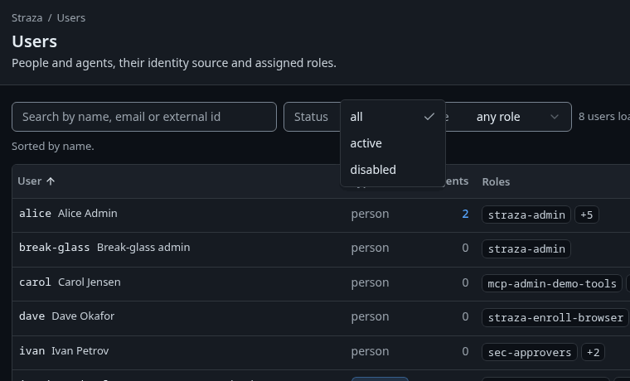Click dave's straza-enroll-browser role badge

tap(555, 317)
